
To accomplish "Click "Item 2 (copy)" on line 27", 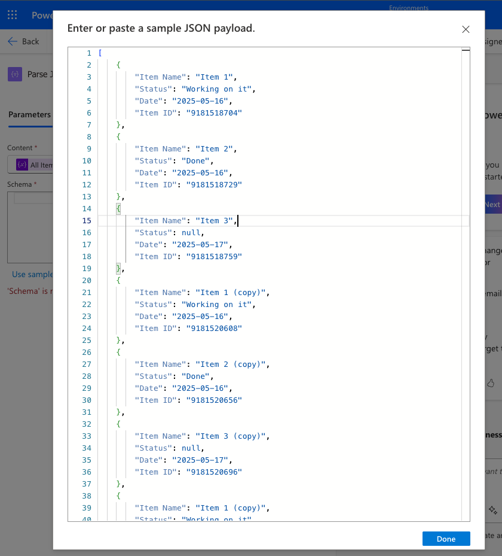I will coord(231,364).
